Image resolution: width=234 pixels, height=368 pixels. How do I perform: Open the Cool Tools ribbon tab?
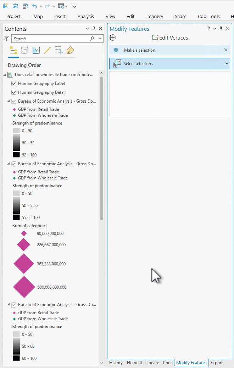click(x=208, y=16)
